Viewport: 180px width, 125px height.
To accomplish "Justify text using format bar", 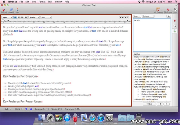I will point(22,17).
